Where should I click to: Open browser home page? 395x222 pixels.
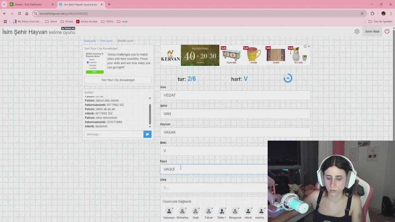(x=27, y=14)
